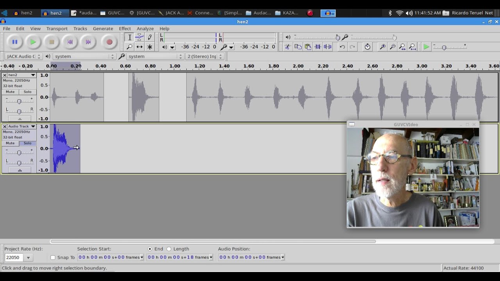Skip to start of project
This screenshot has width=500, height=281.
tap(70, 42)
